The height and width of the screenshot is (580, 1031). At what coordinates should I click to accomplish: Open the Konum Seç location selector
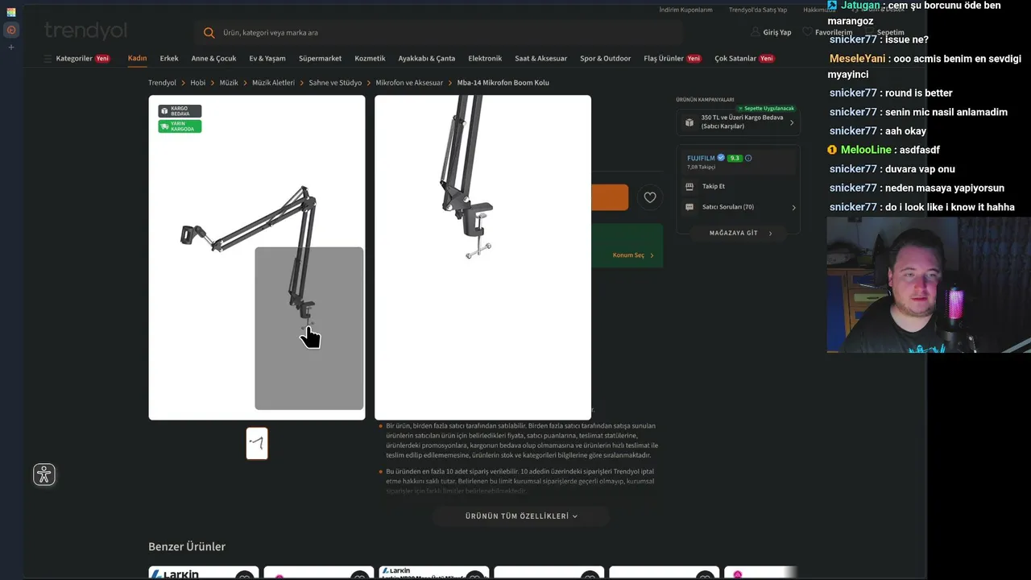click(633, 255)
